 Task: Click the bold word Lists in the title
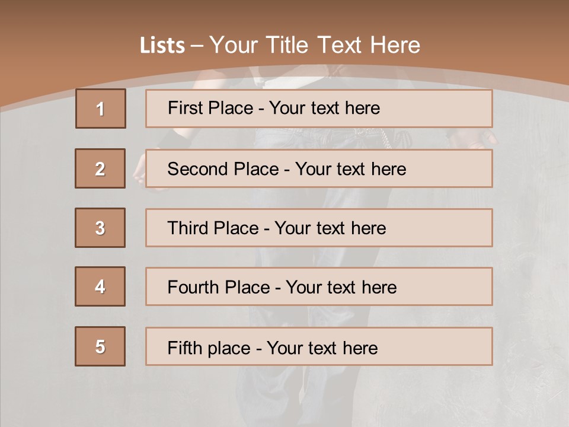(x=162, y=46)
